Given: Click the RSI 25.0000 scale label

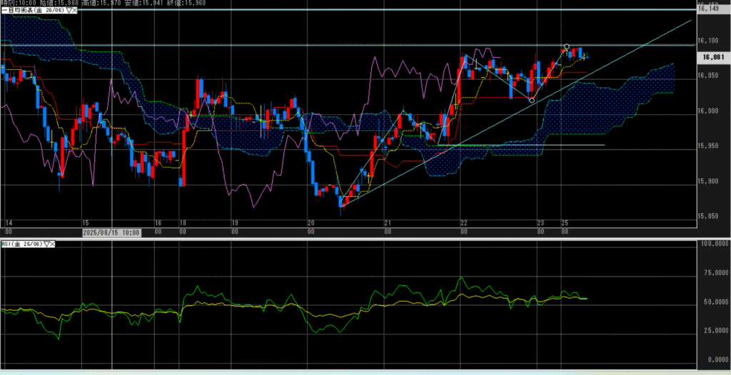Looking at the screenshot, I should pos(712,331).
